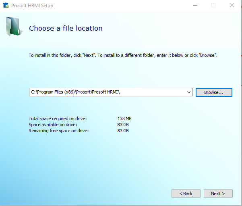Click the greyed-out maximize window button
Image resolution: width=242 pixels, height=206 pixels.
213,6
